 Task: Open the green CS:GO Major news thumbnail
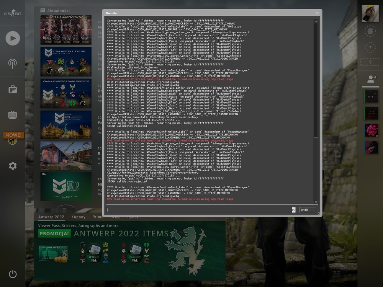[x=66, y=187]
